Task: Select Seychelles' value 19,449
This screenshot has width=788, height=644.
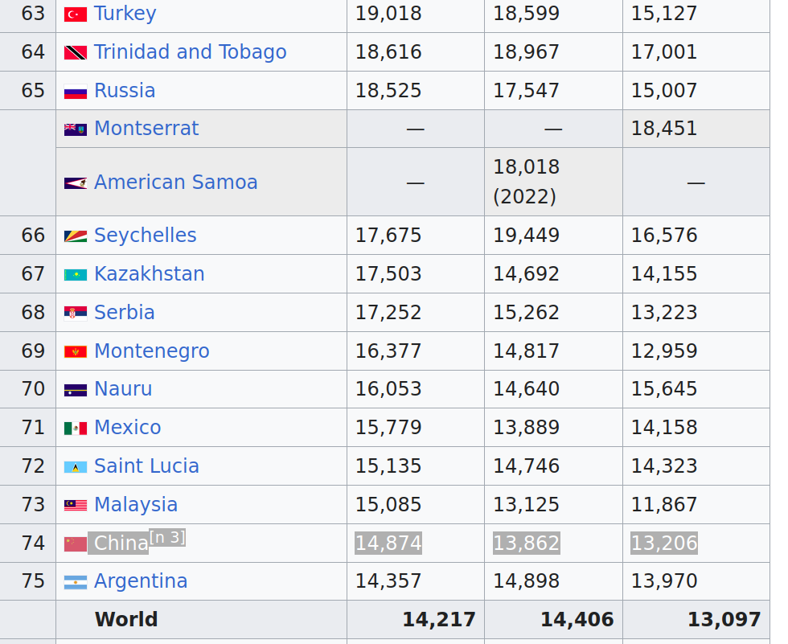Action: (x=526, y=235)
